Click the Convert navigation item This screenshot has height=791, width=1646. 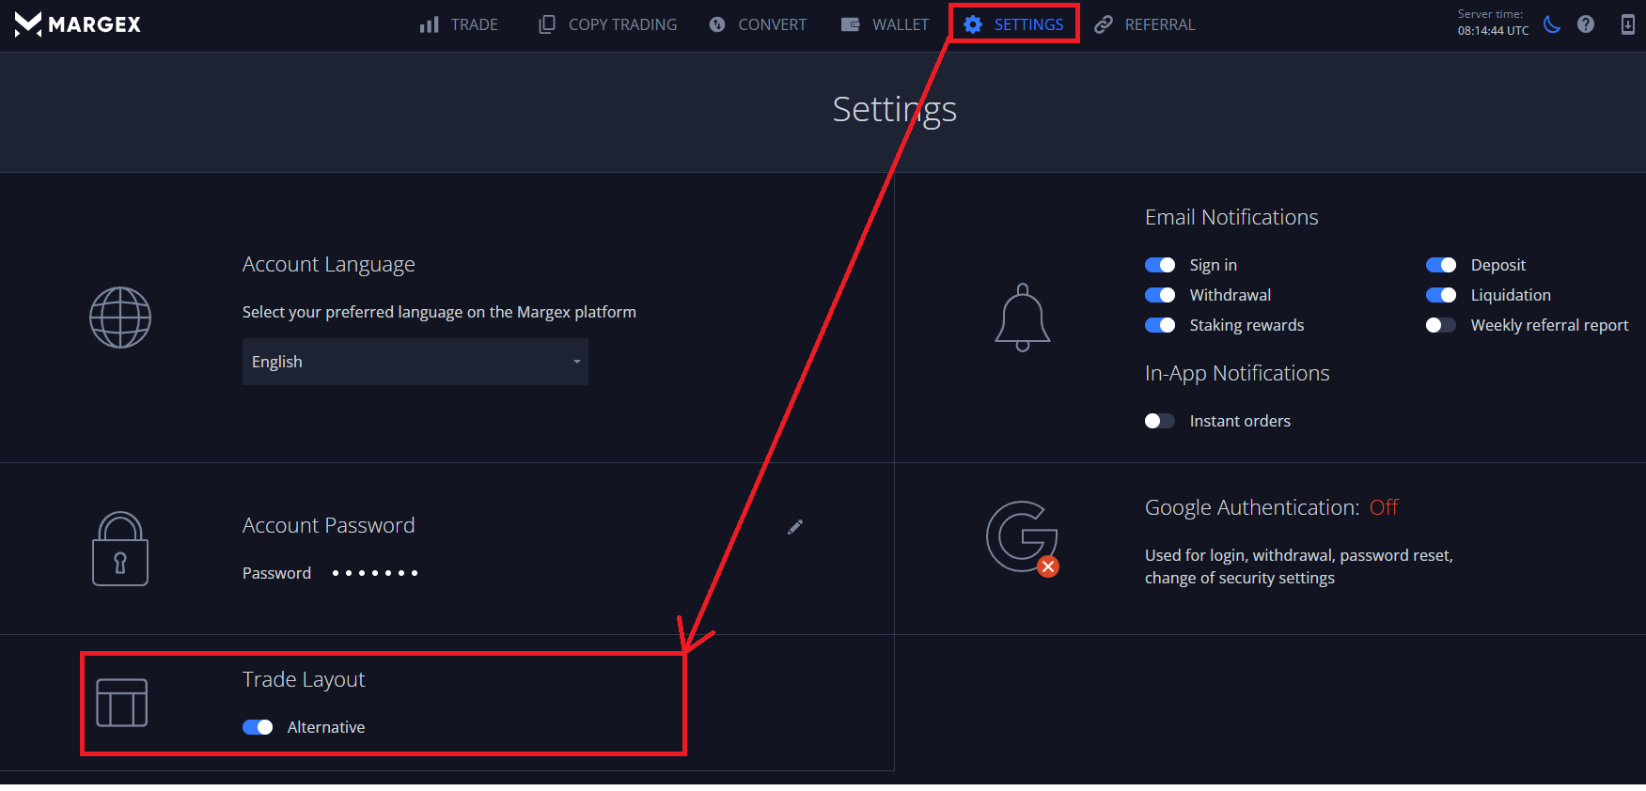coord(758,24)
